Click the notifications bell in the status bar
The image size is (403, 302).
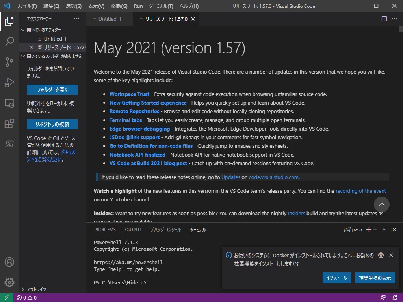[x=395, y=298]
